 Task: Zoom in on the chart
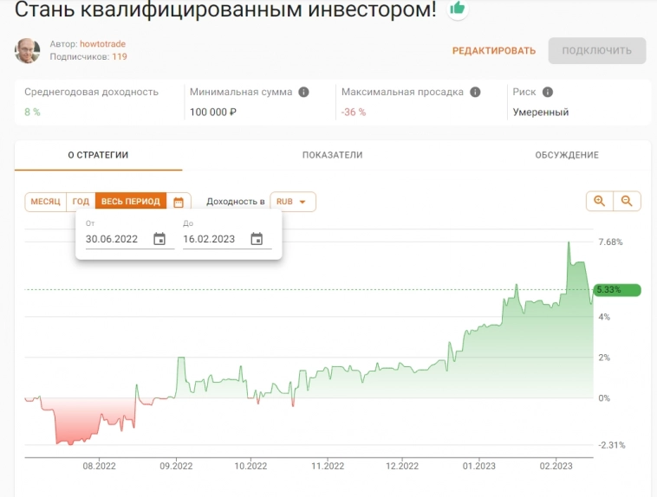tap(600, 201)
